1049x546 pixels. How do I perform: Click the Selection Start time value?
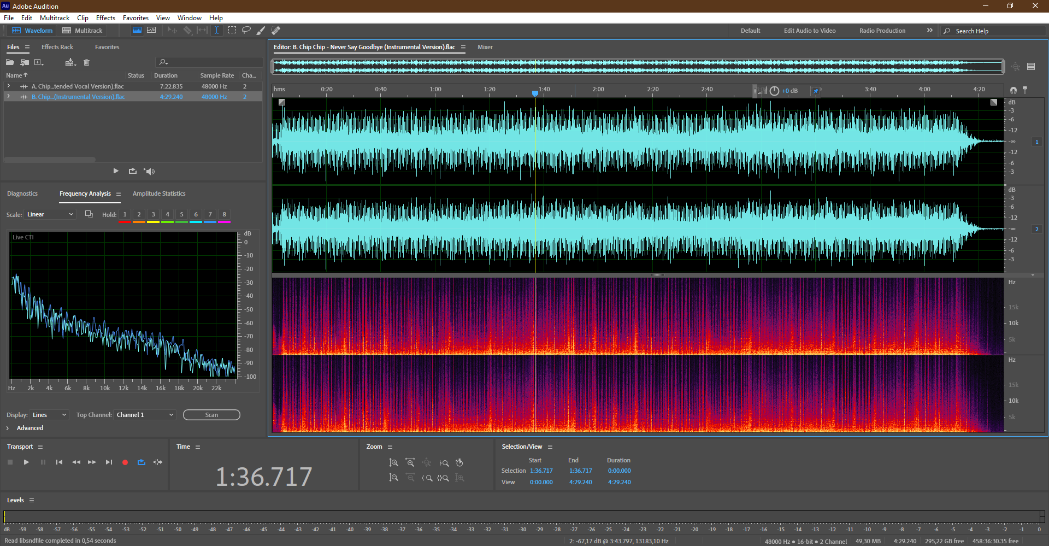pos(541,471)
